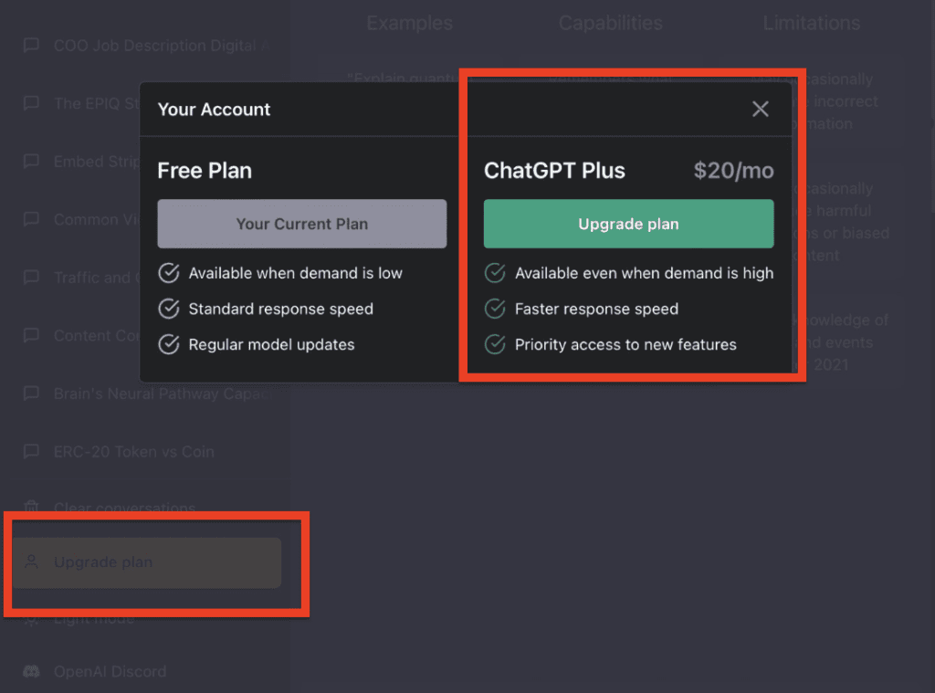Click 'Available when demand is low' text
This screenshot has height=693, width=935.
tap(295, 273)
